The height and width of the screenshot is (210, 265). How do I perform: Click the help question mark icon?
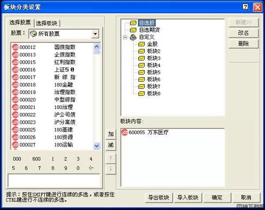[x=245, y=7]
